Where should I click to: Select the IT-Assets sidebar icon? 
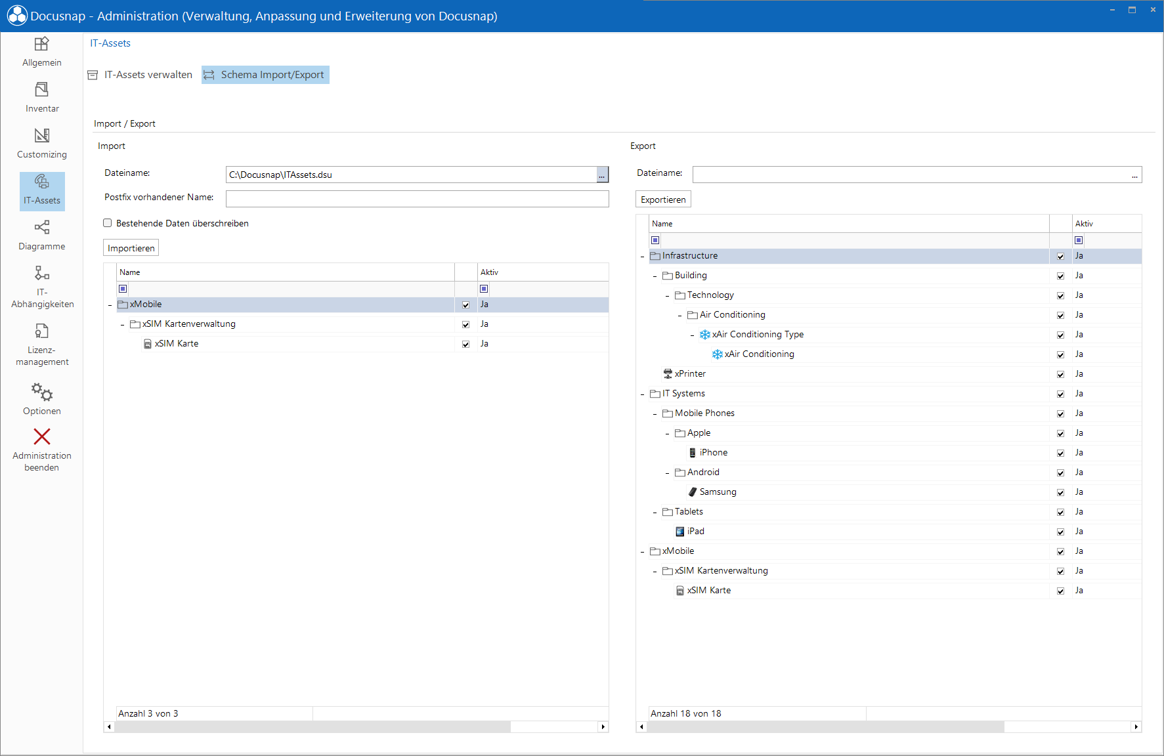(42, 181)
